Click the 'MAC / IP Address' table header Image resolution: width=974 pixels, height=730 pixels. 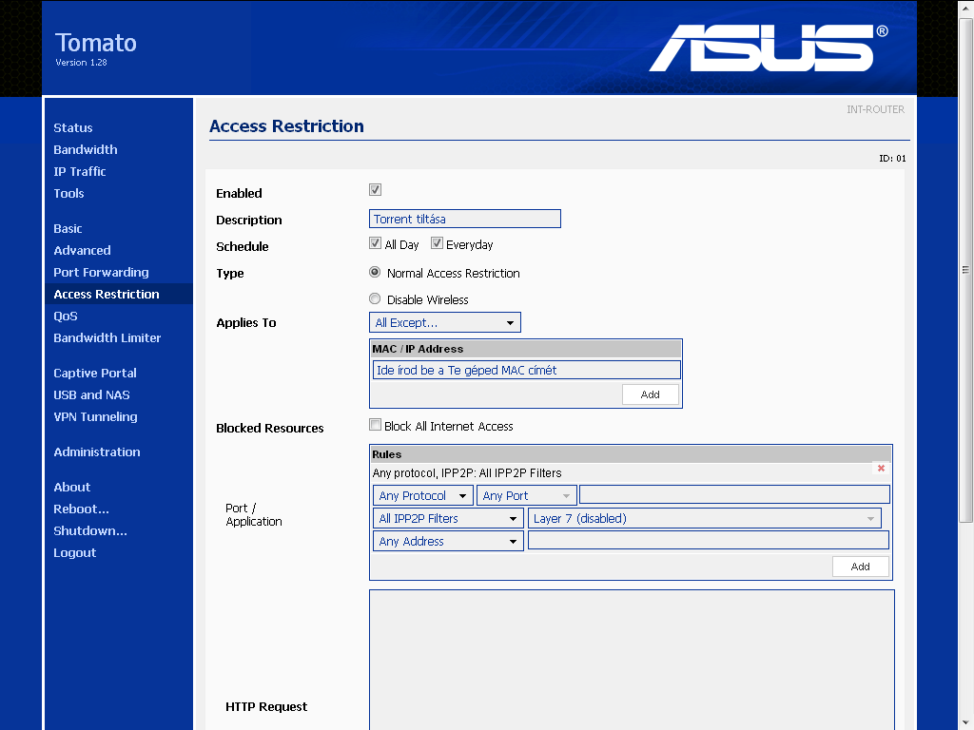click(x=525, y=349)
